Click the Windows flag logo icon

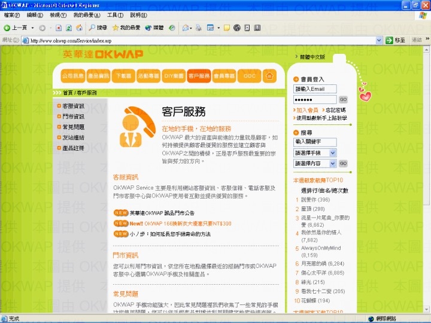pos(423,16)
